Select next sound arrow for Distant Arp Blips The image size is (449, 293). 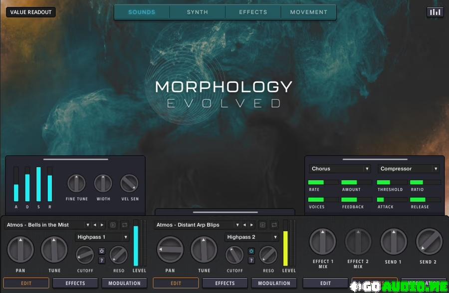(252, 225)
